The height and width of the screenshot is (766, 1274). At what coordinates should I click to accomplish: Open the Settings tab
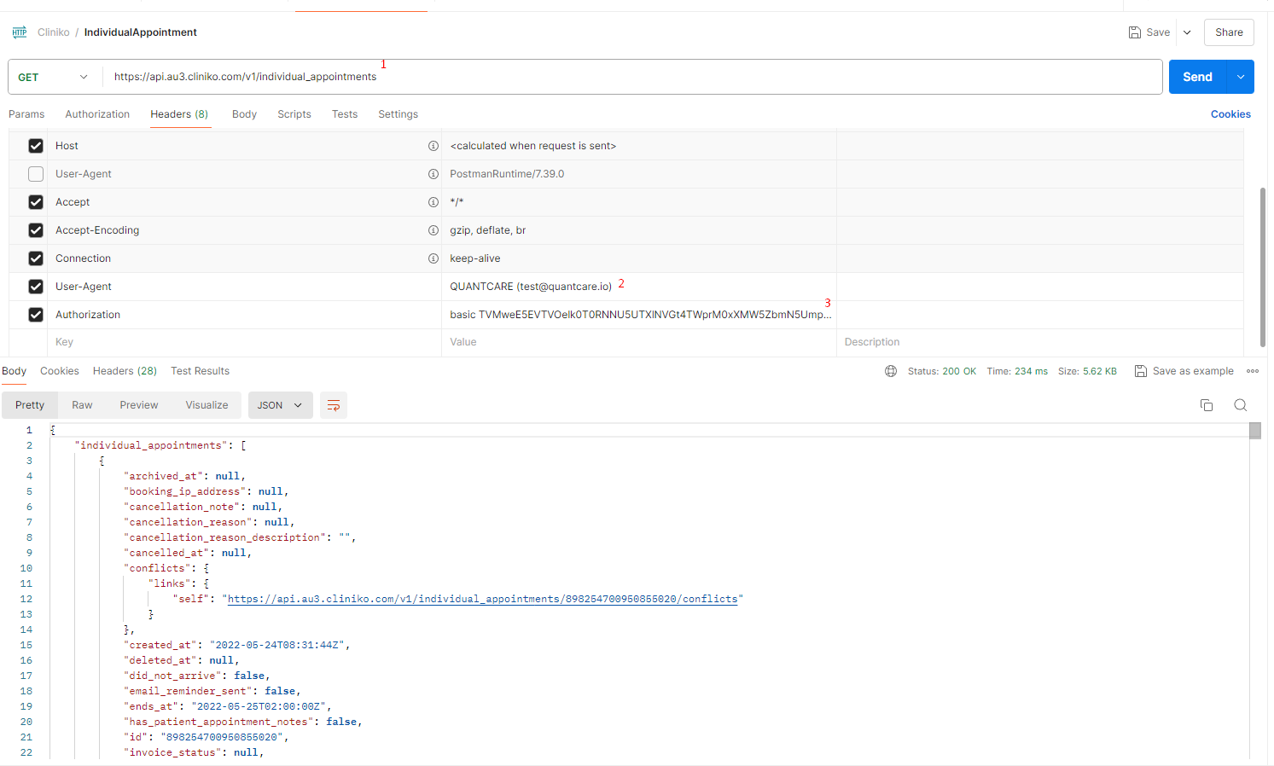coord(398,114)
